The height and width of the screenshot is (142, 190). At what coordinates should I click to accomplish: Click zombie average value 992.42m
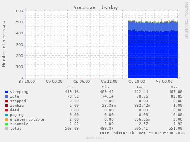[x=142, y=106]
